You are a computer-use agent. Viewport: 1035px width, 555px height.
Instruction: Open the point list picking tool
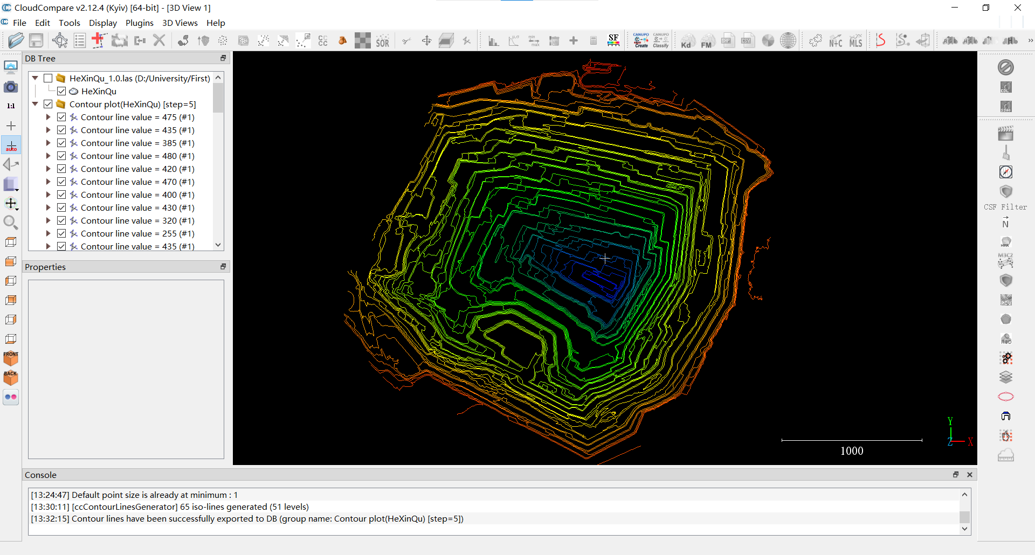point(79,40)
